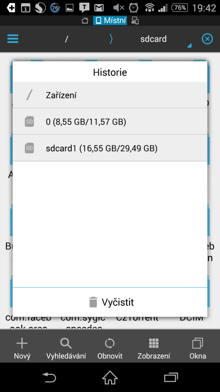Open the network devices tab icon
The width and height of the screenshot is (220, 392).
click(135, 21)
